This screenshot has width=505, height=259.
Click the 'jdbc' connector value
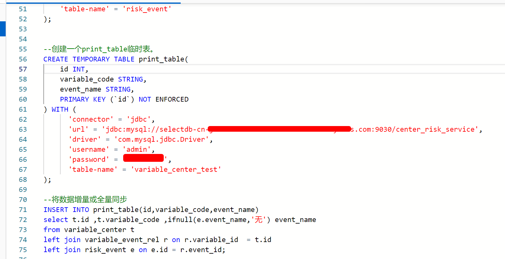tap(139, 119)
